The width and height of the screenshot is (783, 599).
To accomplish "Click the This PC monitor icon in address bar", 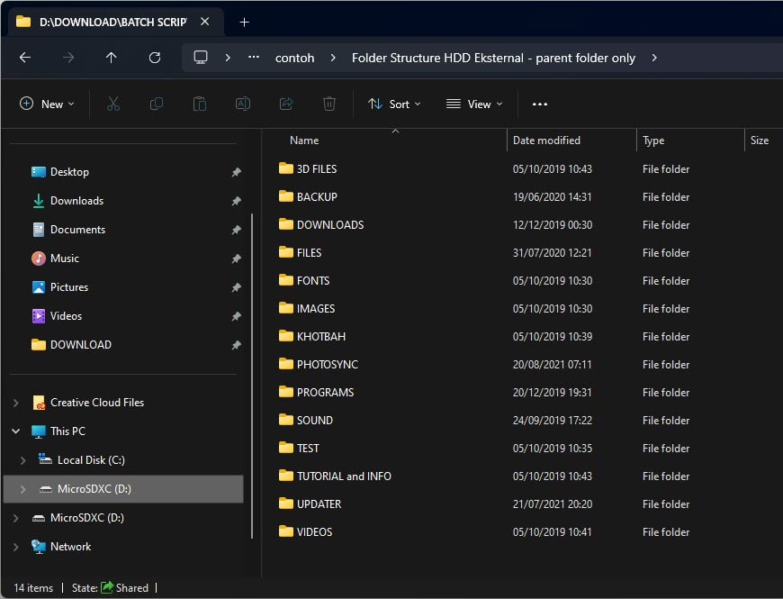I will point(201,58).
